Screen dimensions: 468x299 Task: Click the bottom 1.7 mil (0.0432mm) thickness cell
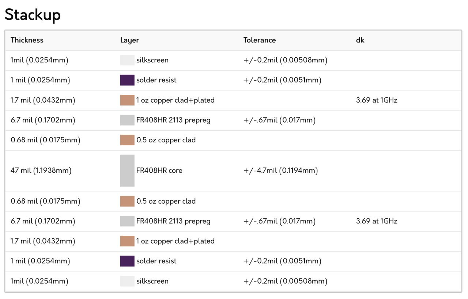43,241
